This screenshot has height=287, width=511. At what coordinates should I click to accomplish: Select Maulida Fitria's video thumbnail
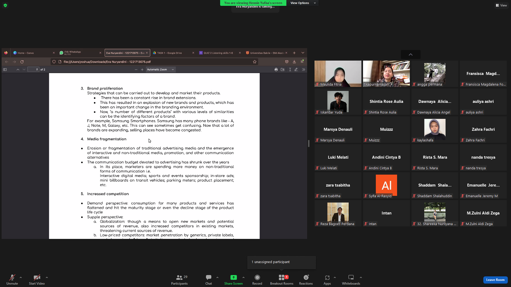pos(338,74)
